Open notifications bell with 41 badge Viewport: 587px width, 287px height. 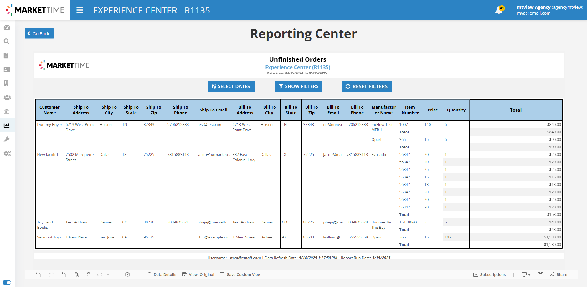[500, 10]
